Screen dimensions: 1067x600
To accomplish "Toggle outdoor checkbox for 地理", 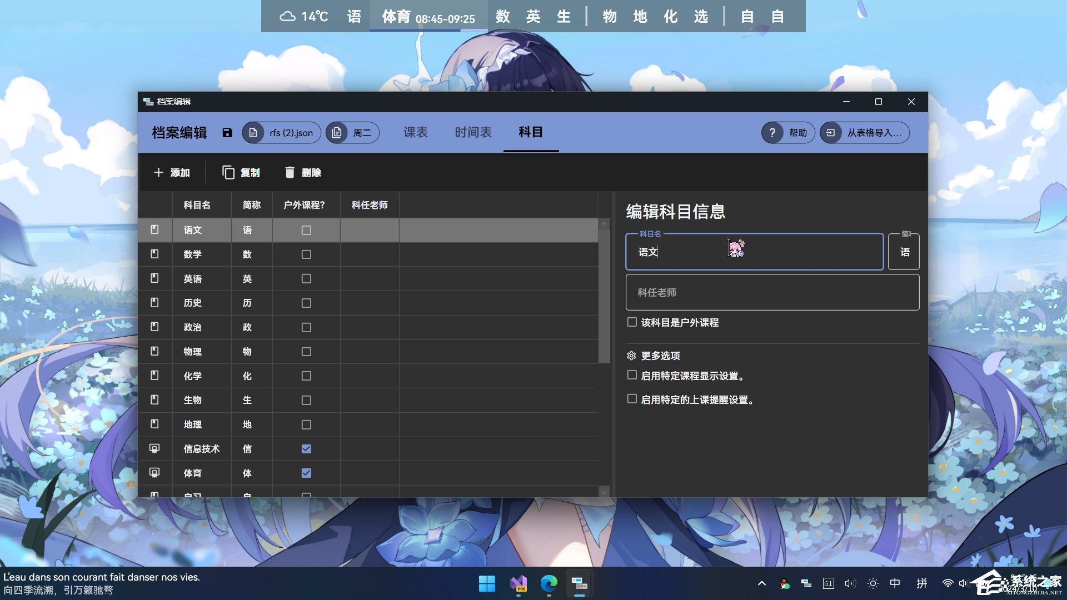I will (306, 425).
